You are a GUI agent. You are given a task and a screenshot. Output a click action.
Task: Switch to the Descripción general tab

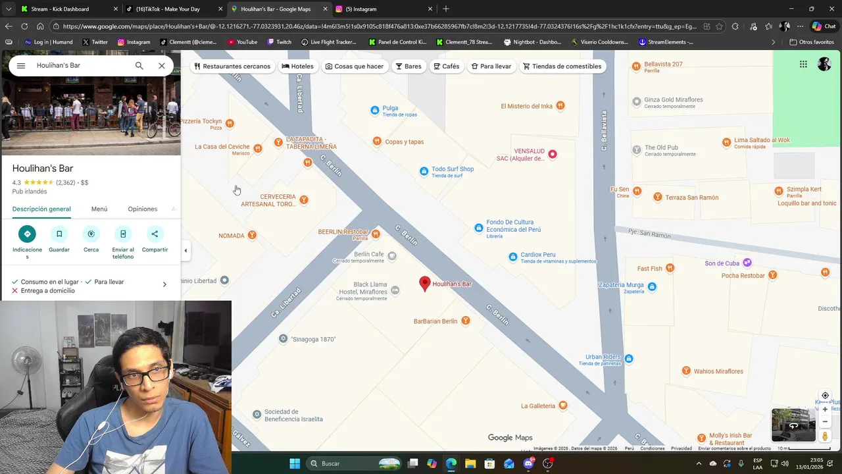click(41, 209)
